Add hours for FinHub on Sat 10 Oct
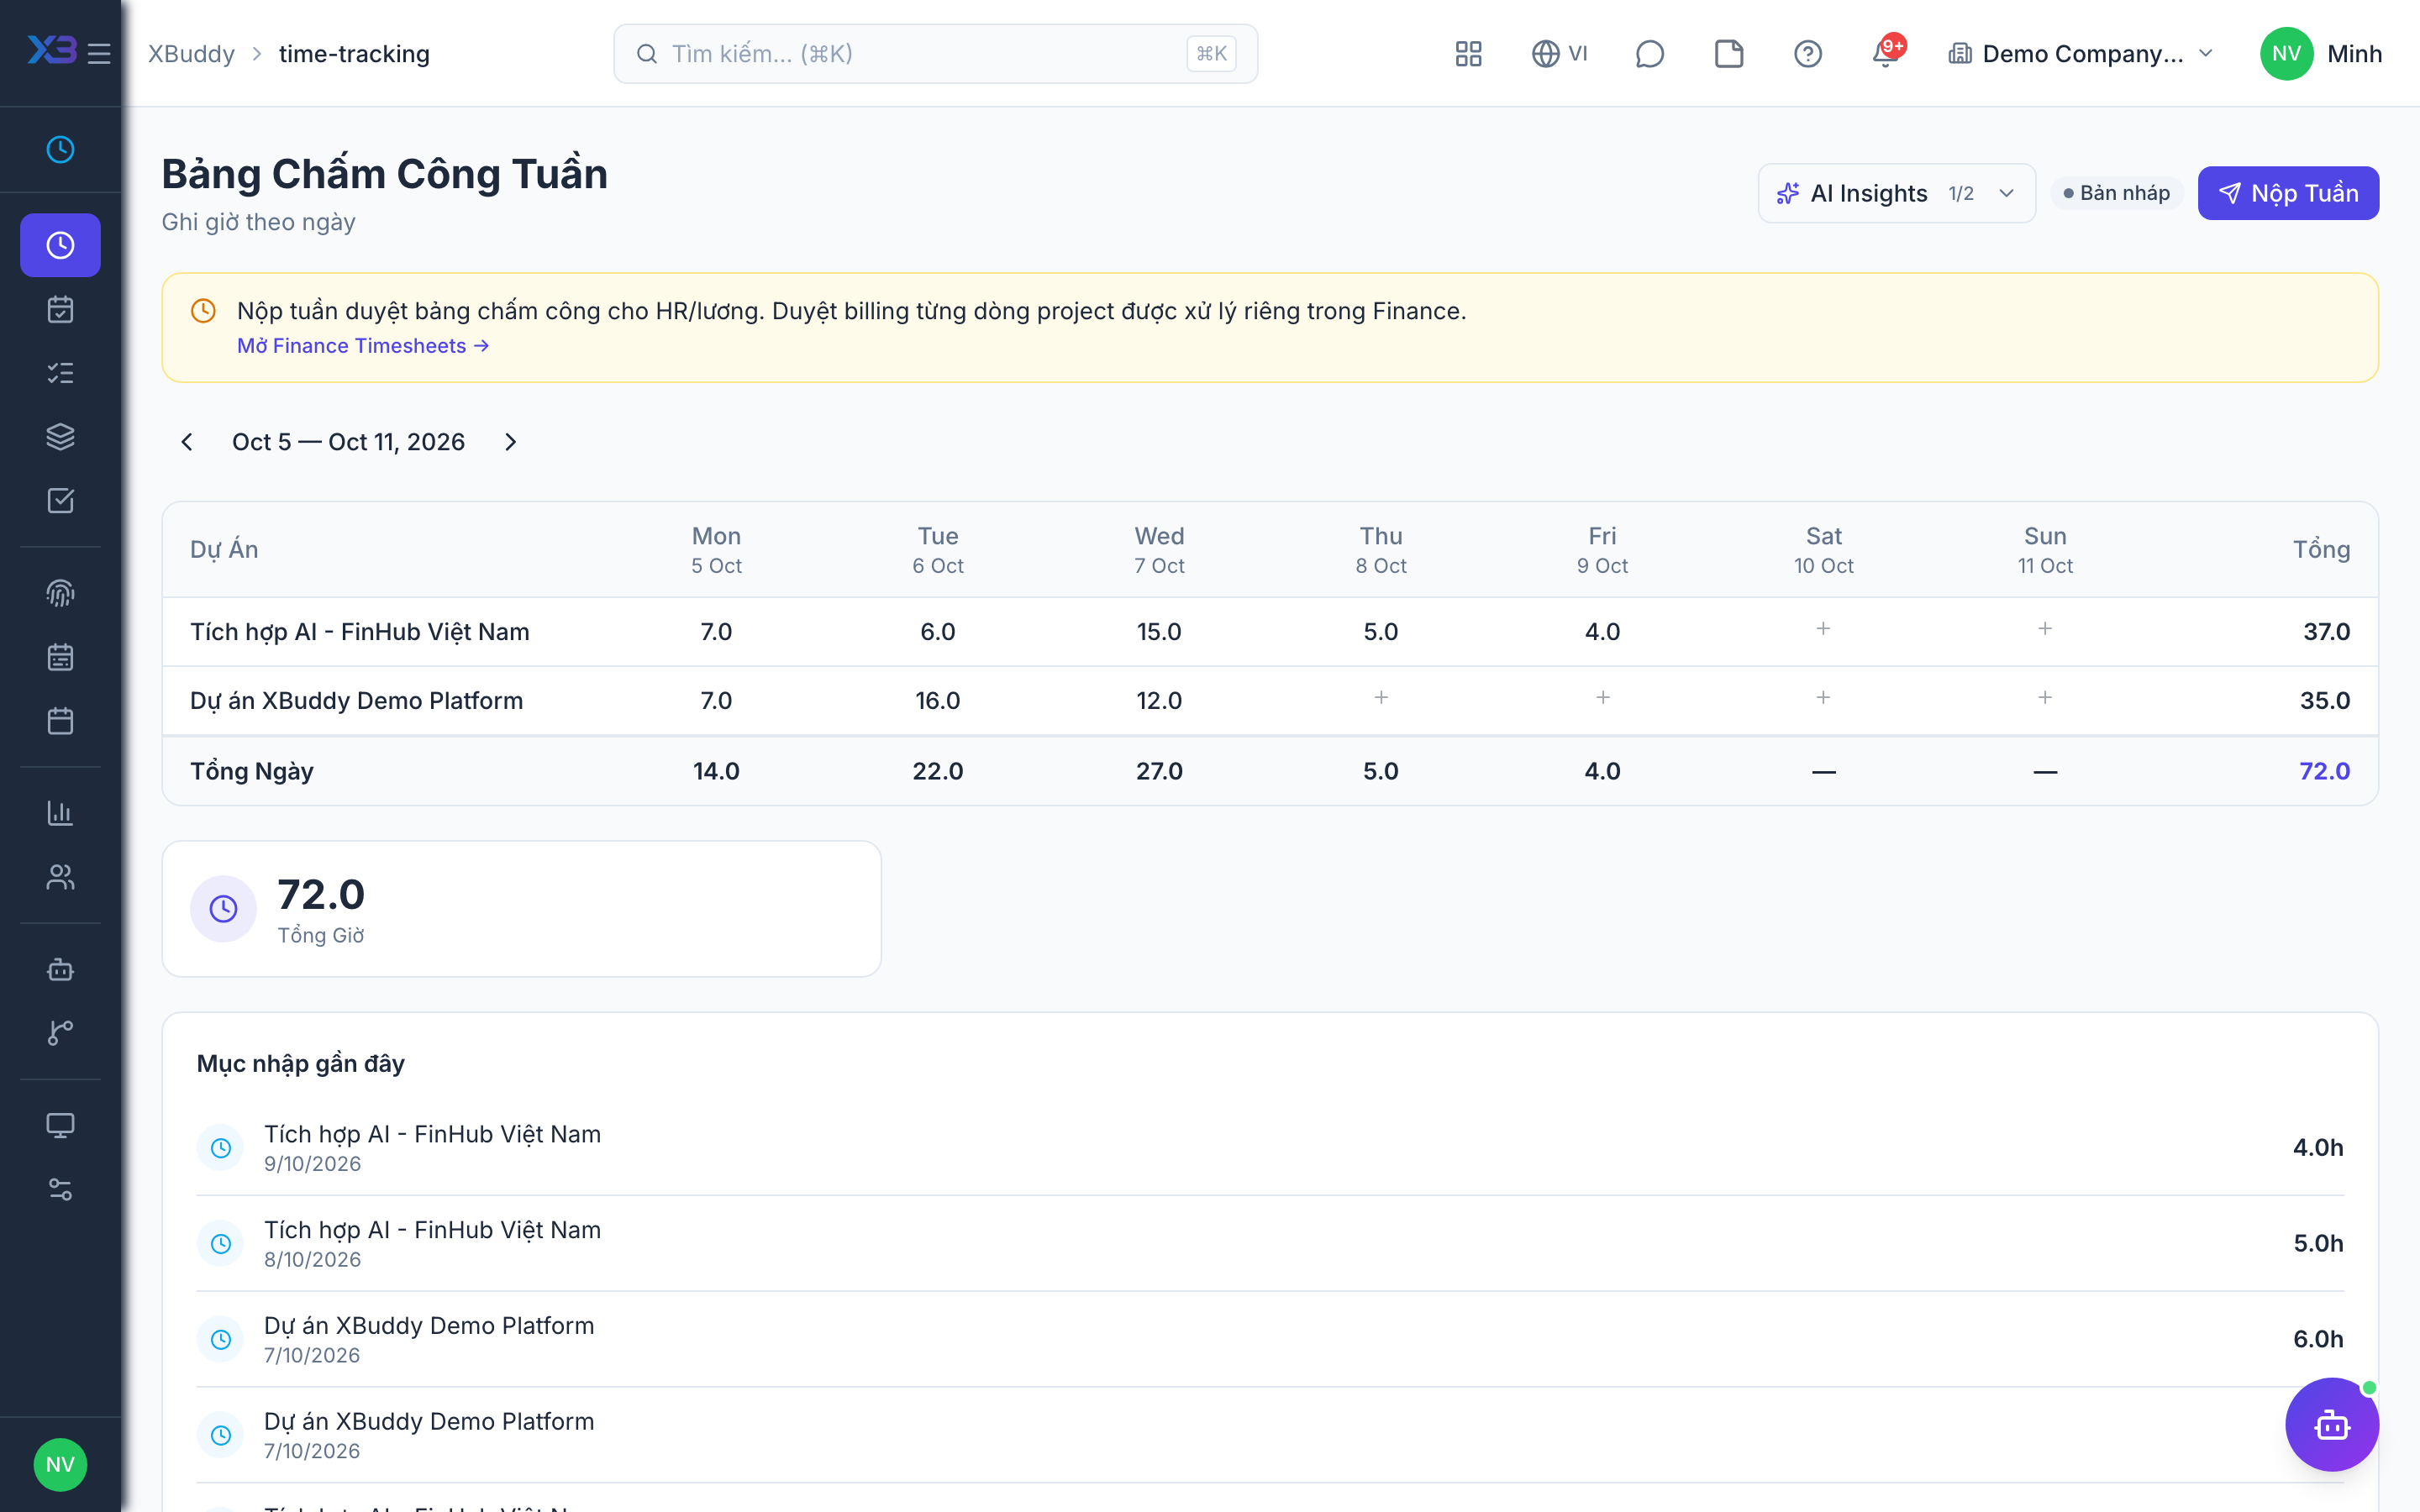This screenshot has height=1512, width=2420. (x=1823, y=629)
